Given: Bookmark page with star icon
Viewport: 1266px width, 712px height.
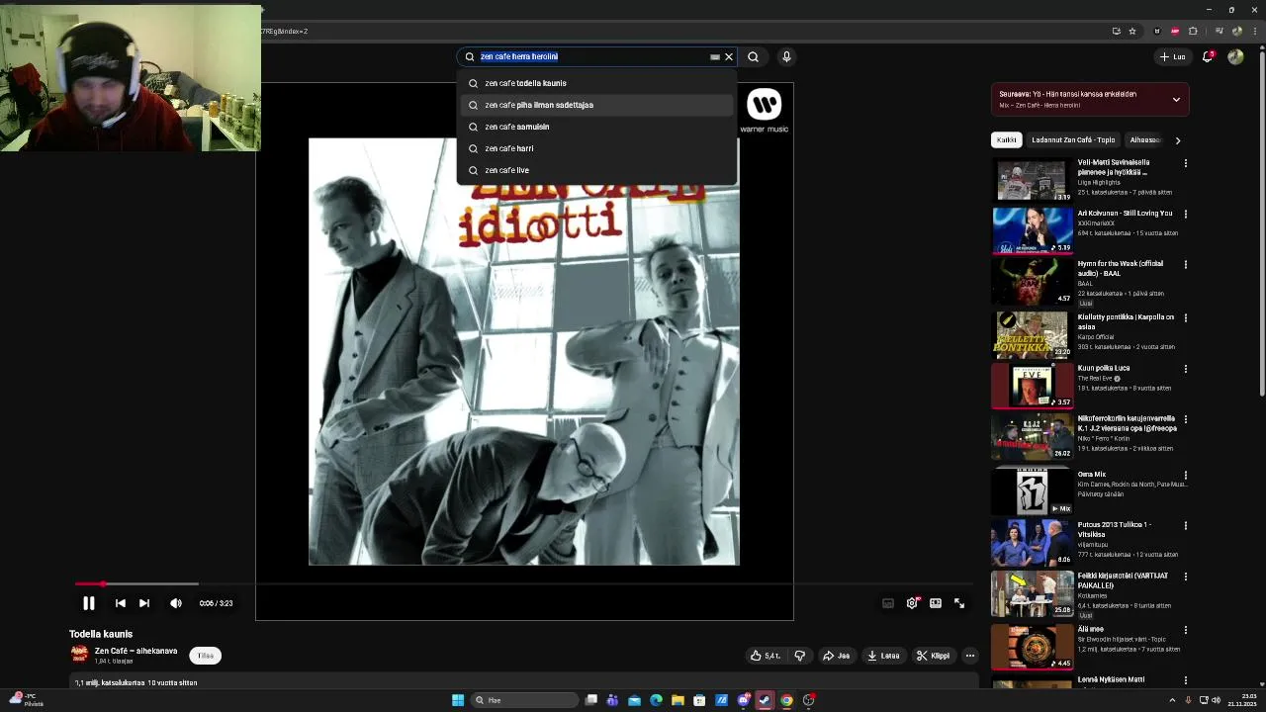Looking at the screenshot, I should tap(1132, 31).
